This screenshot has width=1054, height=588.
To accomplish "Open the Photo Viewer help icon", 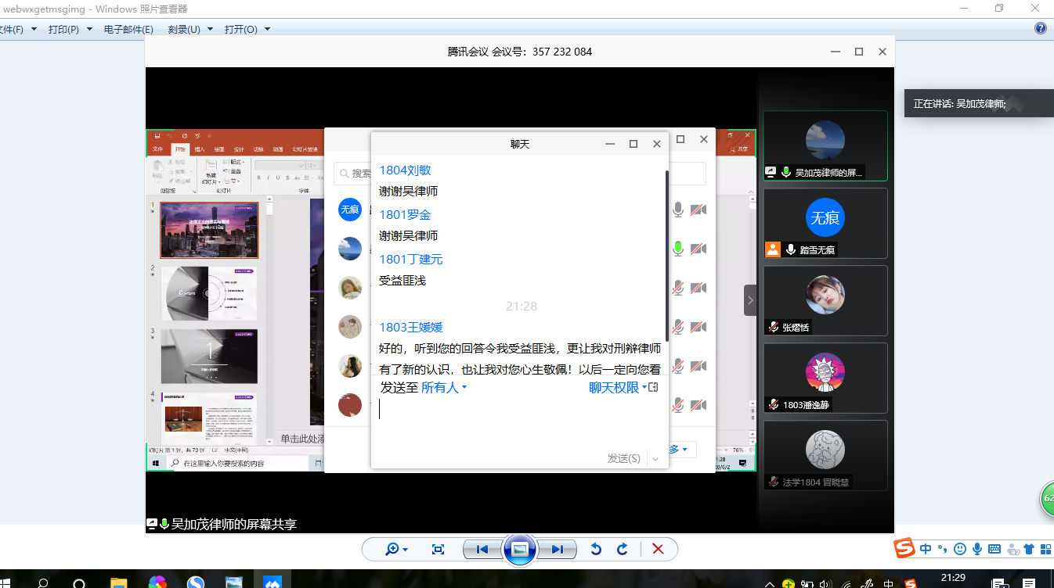I will tap(1041, 29).
